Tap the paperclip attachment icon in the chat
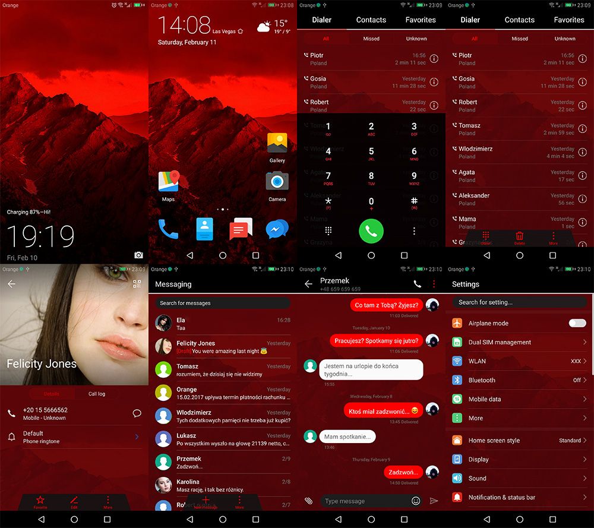The height and width of the screenshot is (528, 594). point(309,501)
